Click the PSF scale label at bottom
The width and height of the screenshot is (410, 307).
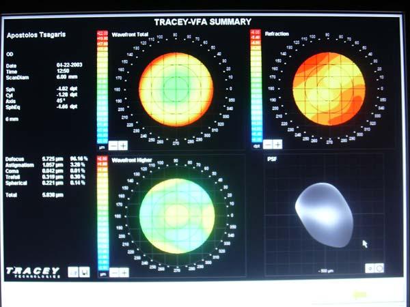pos(326,272)
